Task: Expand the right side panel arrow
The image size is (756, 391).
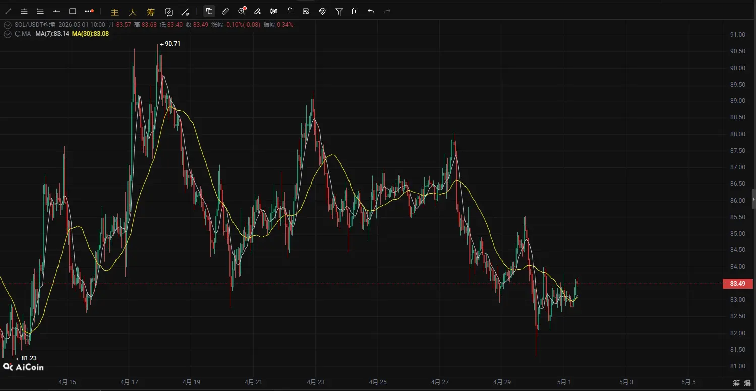Action: point(753,199)
